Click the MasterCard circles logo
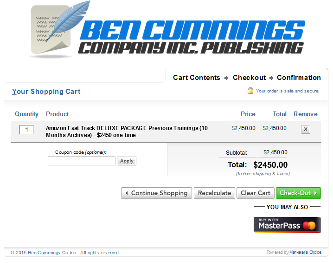Image resolution: width=333 pixels, height=263 pixels. click(309, 225)
